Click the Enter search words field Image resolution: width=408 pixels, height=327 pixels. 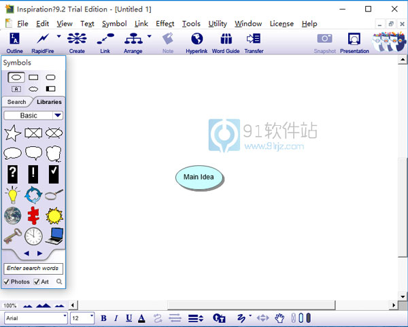coord(33,269)
